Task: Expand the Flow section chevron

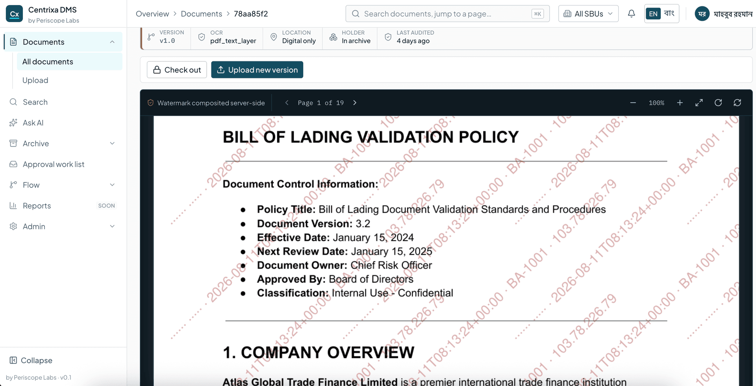Action: coord(112,185)
